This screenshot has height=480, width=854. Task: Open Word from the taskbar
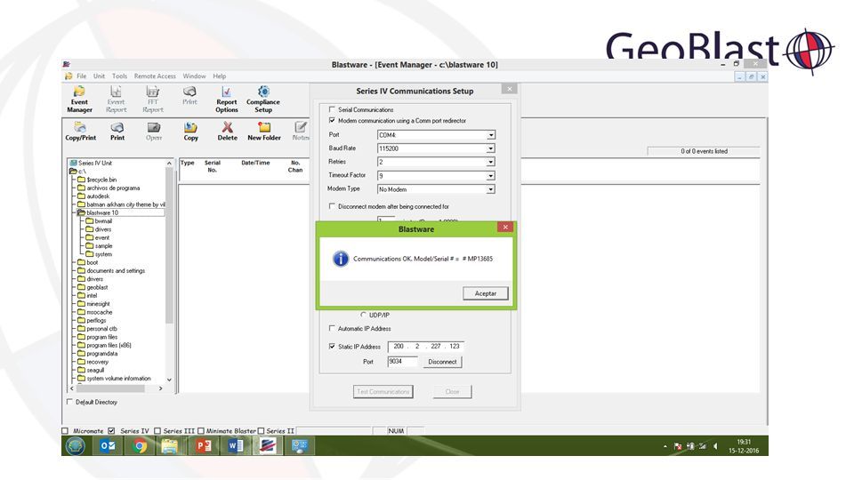point(235,445)
